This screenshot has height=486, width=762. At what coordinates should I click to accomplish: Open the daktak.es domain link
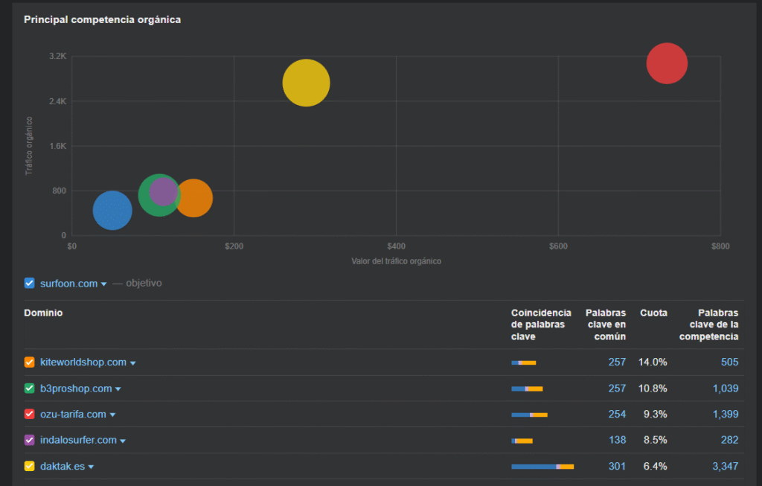point(62,467)
